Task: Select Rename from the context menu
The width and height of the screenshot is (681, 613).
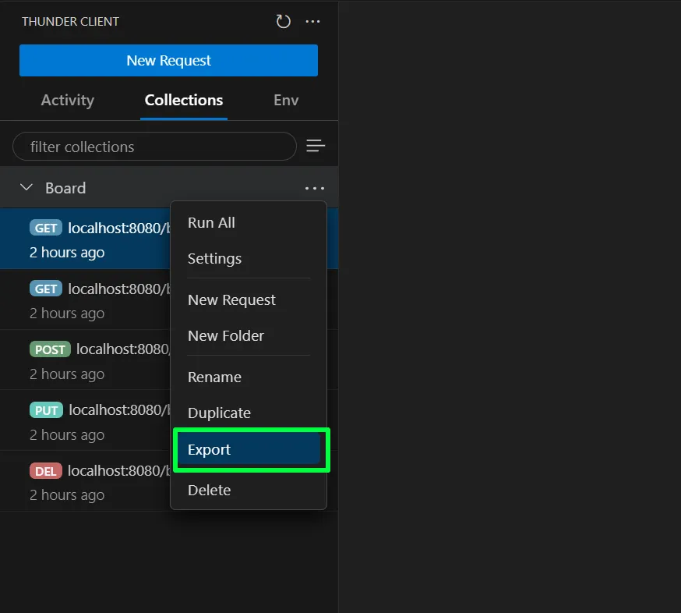Action: tap(214, 377)
